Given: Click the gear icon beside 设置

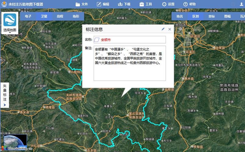Looking at the screenshot, I should (164, 4).
